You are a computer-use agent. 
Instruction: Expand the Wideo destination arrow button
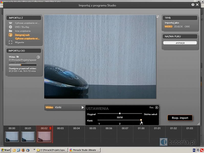[38, 57]
